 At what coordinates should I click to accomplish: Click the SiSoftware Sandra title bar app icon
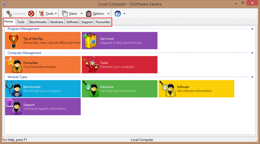pyautogui.click(x=5, y=4)
